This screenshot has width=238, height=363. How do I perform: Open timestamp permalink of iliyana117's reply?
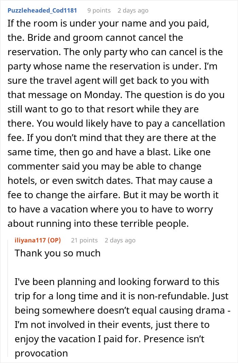[x=120, y=240]
